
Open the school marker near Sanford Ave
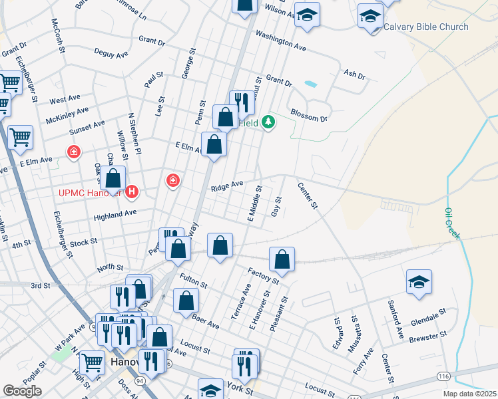coord(419,282)
